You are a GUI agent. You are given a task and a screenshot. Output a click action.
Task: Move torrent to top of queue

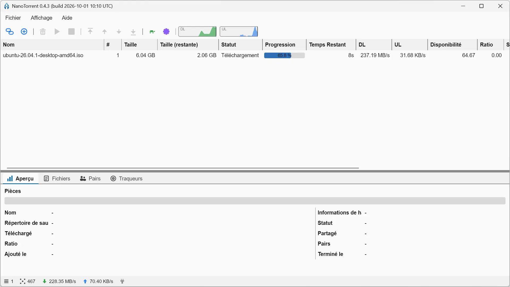tap(90, 32)
